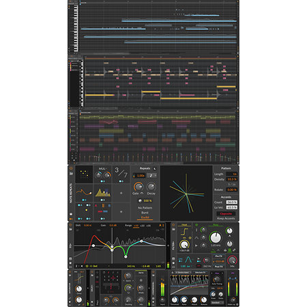Click the Sidechain FX button
The image size is (307, 307).
pyautogui.click(x=200, y=272)
